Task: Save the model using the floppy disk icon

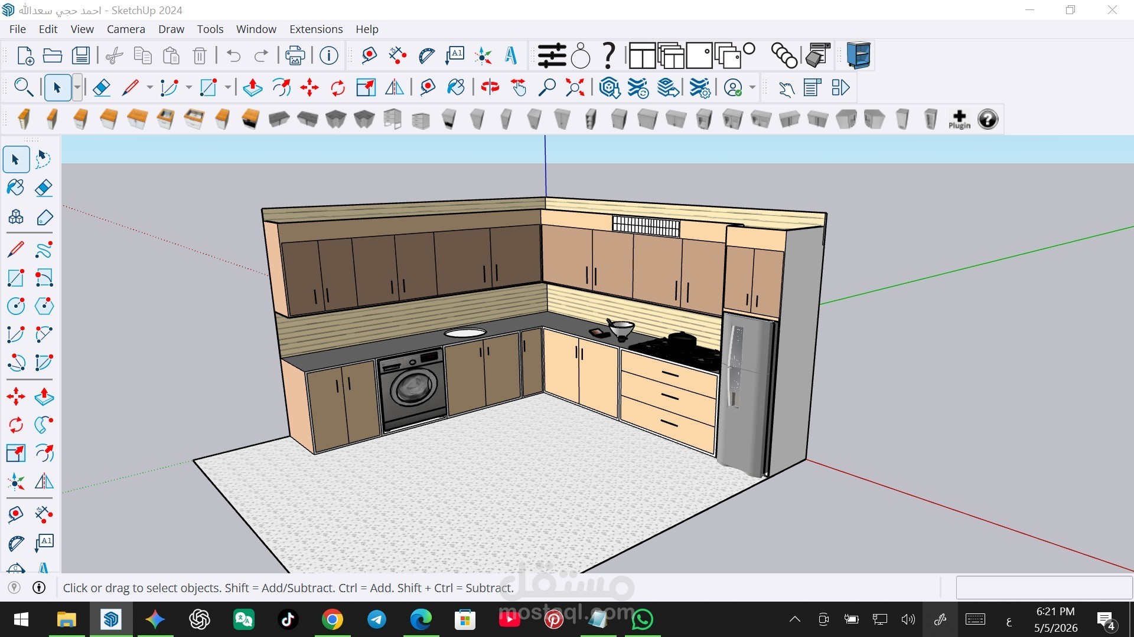Action: click(81, 55)
